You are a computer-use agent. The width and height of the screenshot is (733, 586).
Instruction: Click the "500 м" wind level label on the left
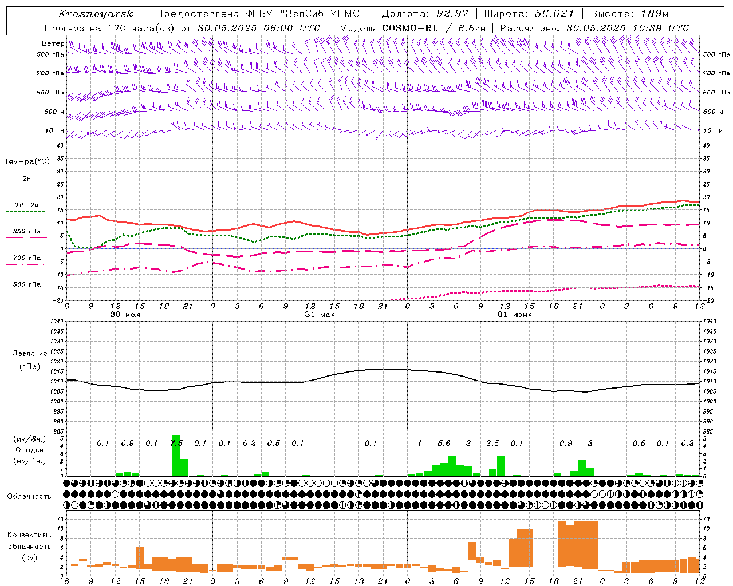coord(54,112)
